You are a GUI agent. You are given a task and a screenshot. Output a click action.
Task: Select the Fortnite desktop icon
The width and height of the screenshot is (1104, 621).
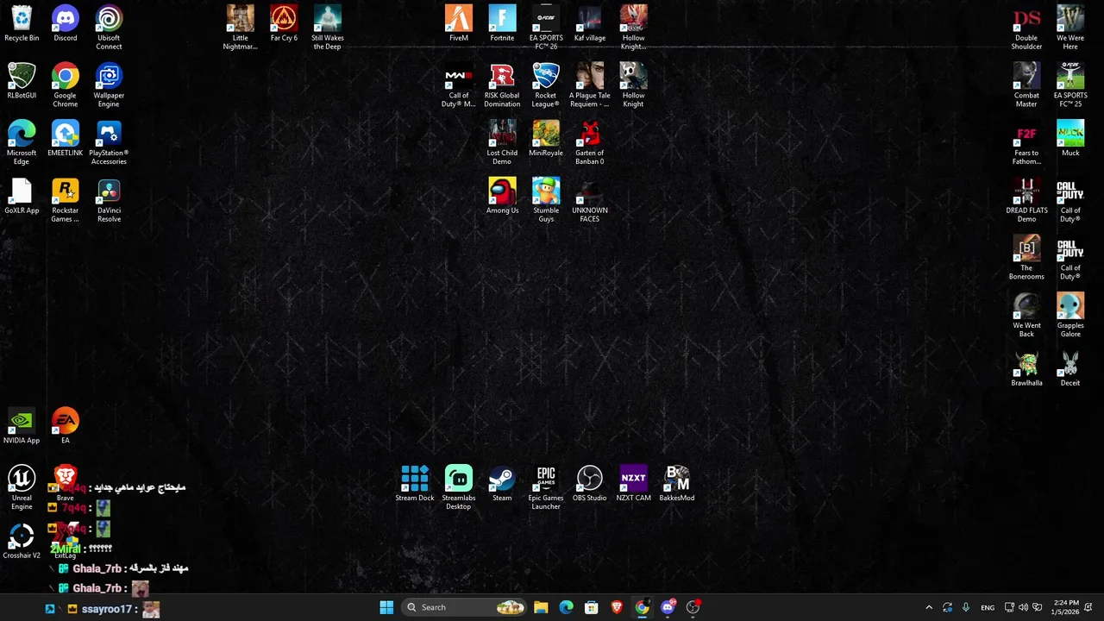[502, 24]
